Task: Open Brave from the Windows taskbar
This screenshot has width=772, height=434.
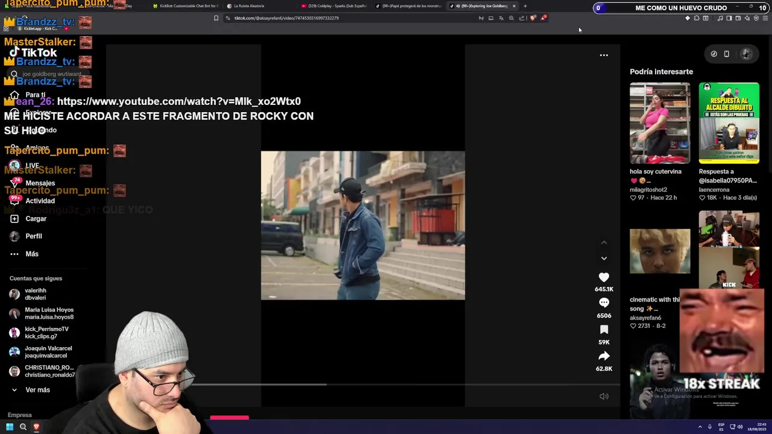Action: [36, 427]
